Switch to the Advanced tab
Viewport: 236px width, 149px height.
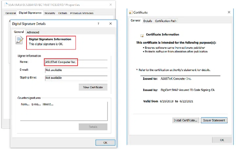pyautogui.click(x=33, y=32)
